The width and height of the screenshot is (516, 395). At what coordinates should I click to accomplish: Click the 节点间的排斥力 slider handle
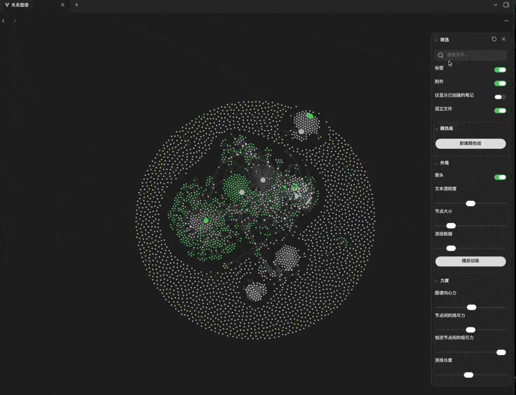click(x=471, y=330)
